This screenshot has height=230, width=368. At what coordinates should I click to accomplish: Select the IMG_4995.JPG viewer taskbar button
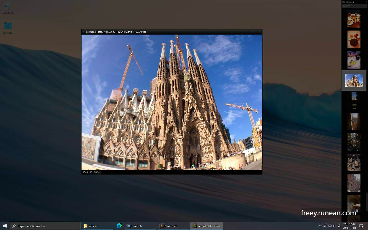pyautogui.click(x=207, y=226)
